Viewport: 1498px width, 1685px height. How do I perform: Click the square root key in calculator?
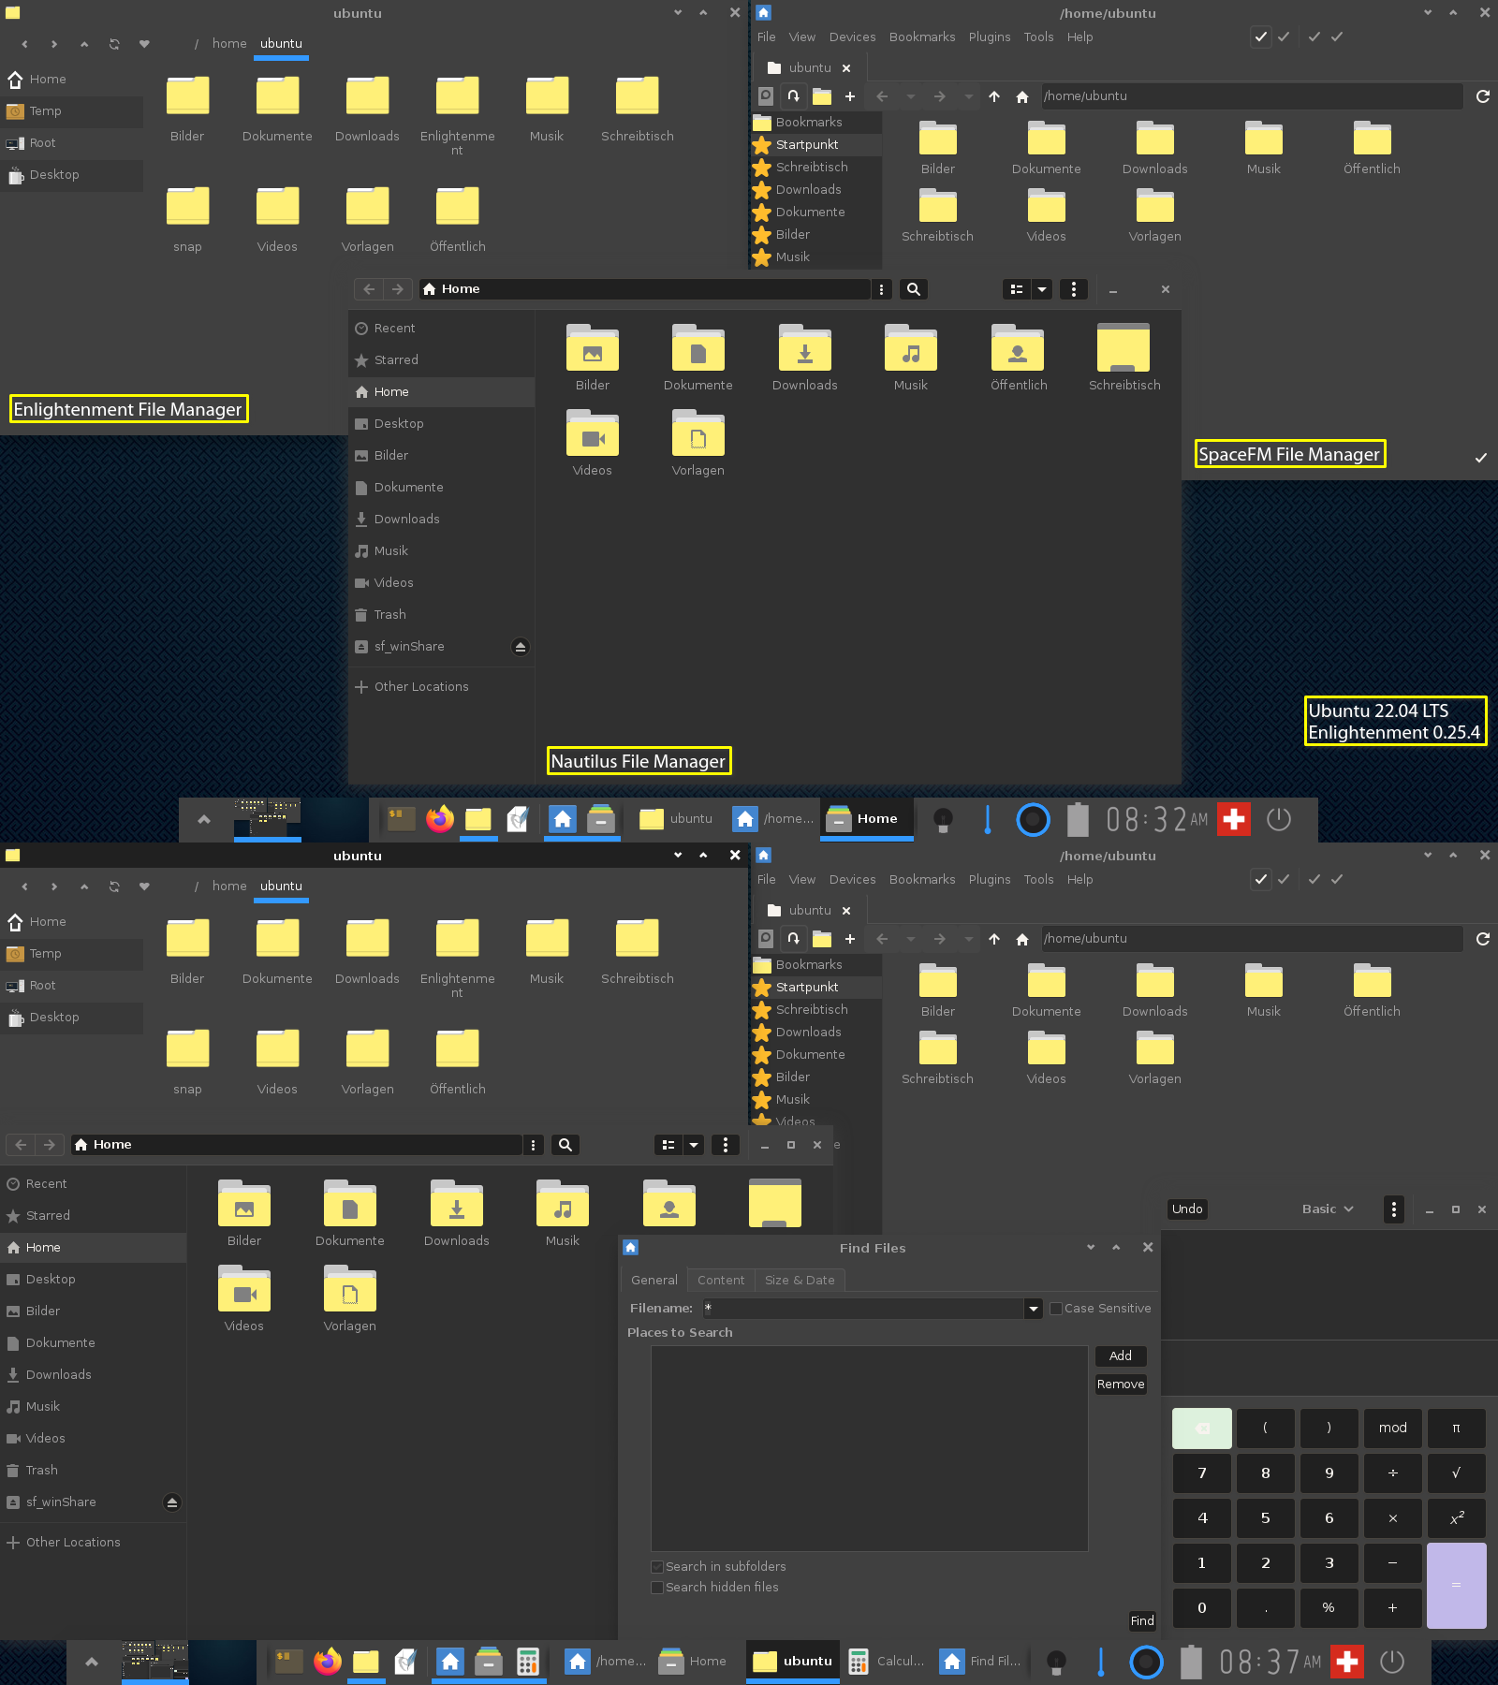(x=1456, y=1473)
